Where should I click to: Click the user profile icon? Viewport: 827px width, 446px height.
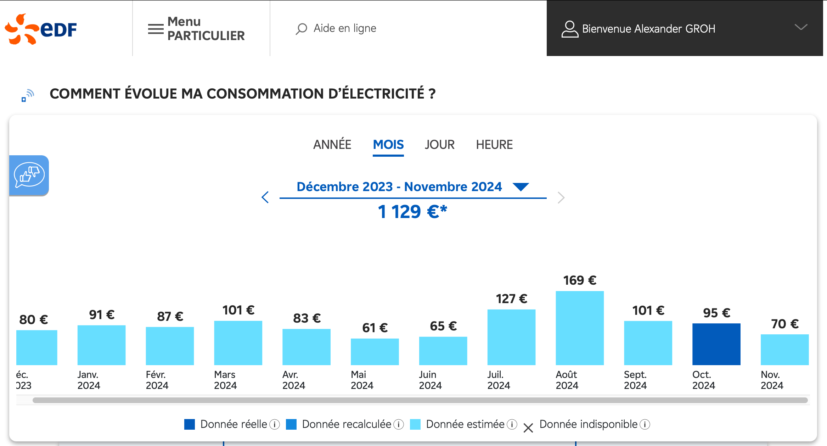(569, 29)
